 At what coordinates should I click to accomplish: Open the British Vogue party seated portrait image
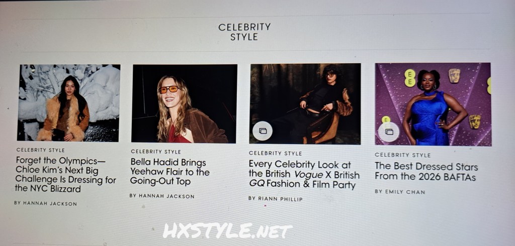pos(305,103)
